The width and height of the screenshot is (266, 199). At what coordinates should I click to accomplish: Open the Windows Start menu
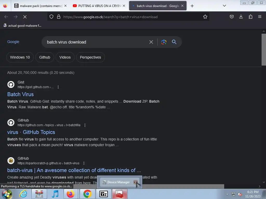(x=7, y=194)
